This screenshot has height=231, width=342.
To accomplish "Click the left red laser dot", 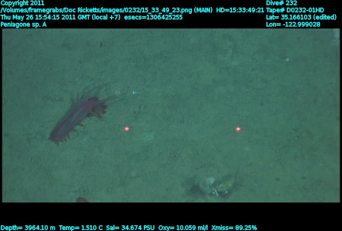I will pos(127,129).
